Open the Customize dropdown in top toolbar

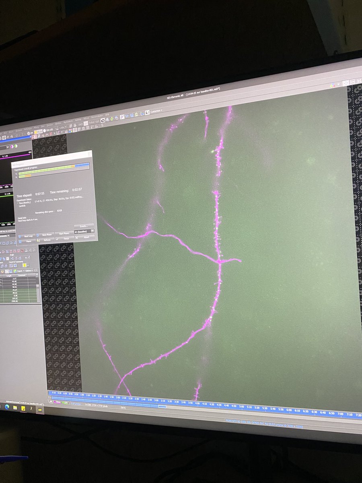tap(156, 111)
